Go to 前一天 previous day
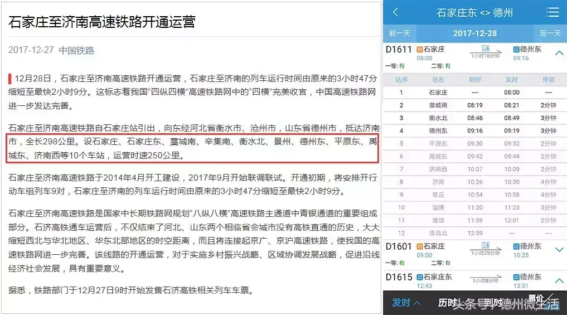 click(x=399, y=33)
